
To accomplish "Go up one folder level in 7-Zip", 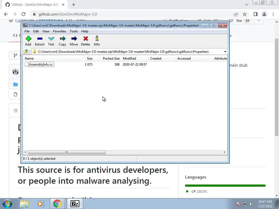I will pyautogui.click(x=26, y=51).
